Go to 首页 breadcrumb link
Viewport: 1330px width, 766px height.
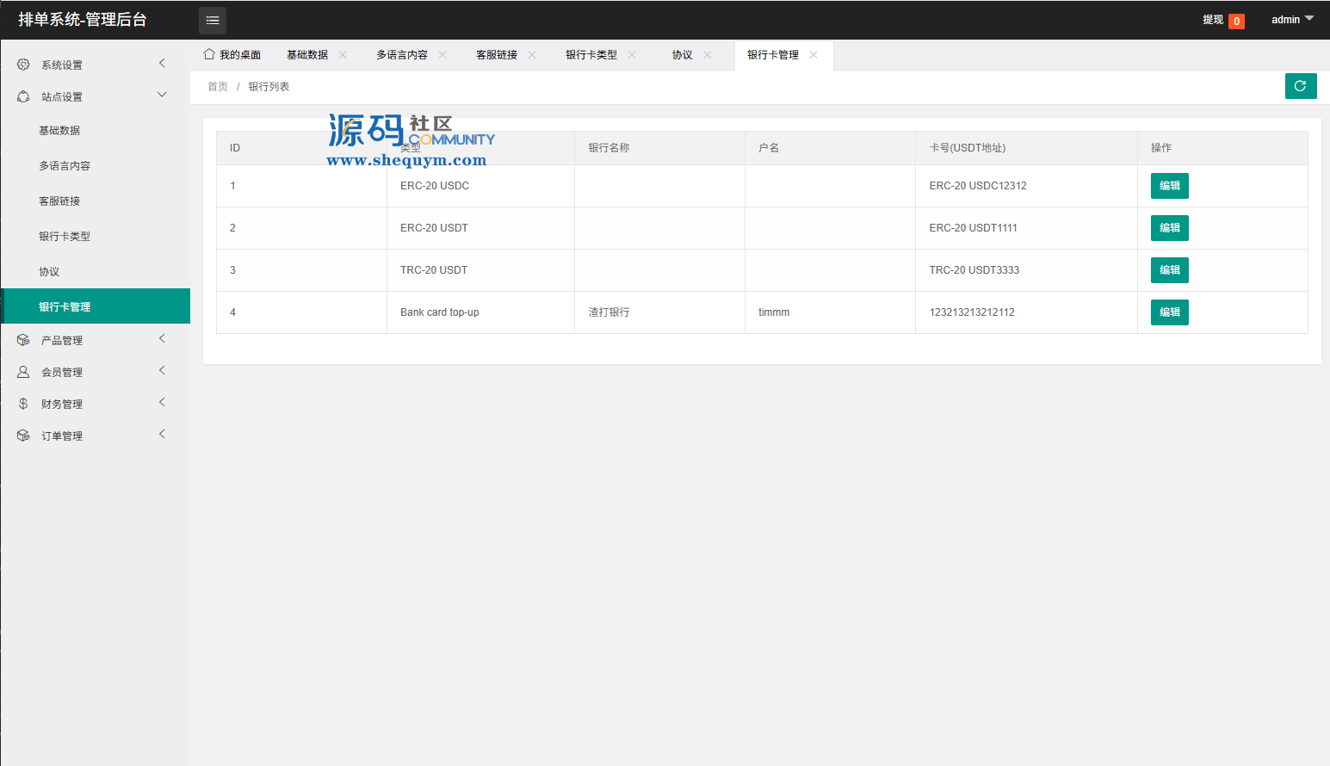[218, 87]
